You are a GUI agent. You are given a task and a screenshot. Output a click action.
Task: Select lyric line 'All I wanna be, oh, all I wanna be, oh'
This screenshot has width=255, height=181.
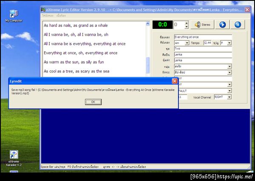coord(76,34)
